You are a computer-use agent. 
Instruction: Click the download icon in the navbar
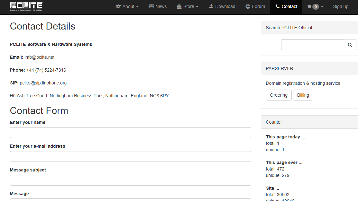pos(211,6)
